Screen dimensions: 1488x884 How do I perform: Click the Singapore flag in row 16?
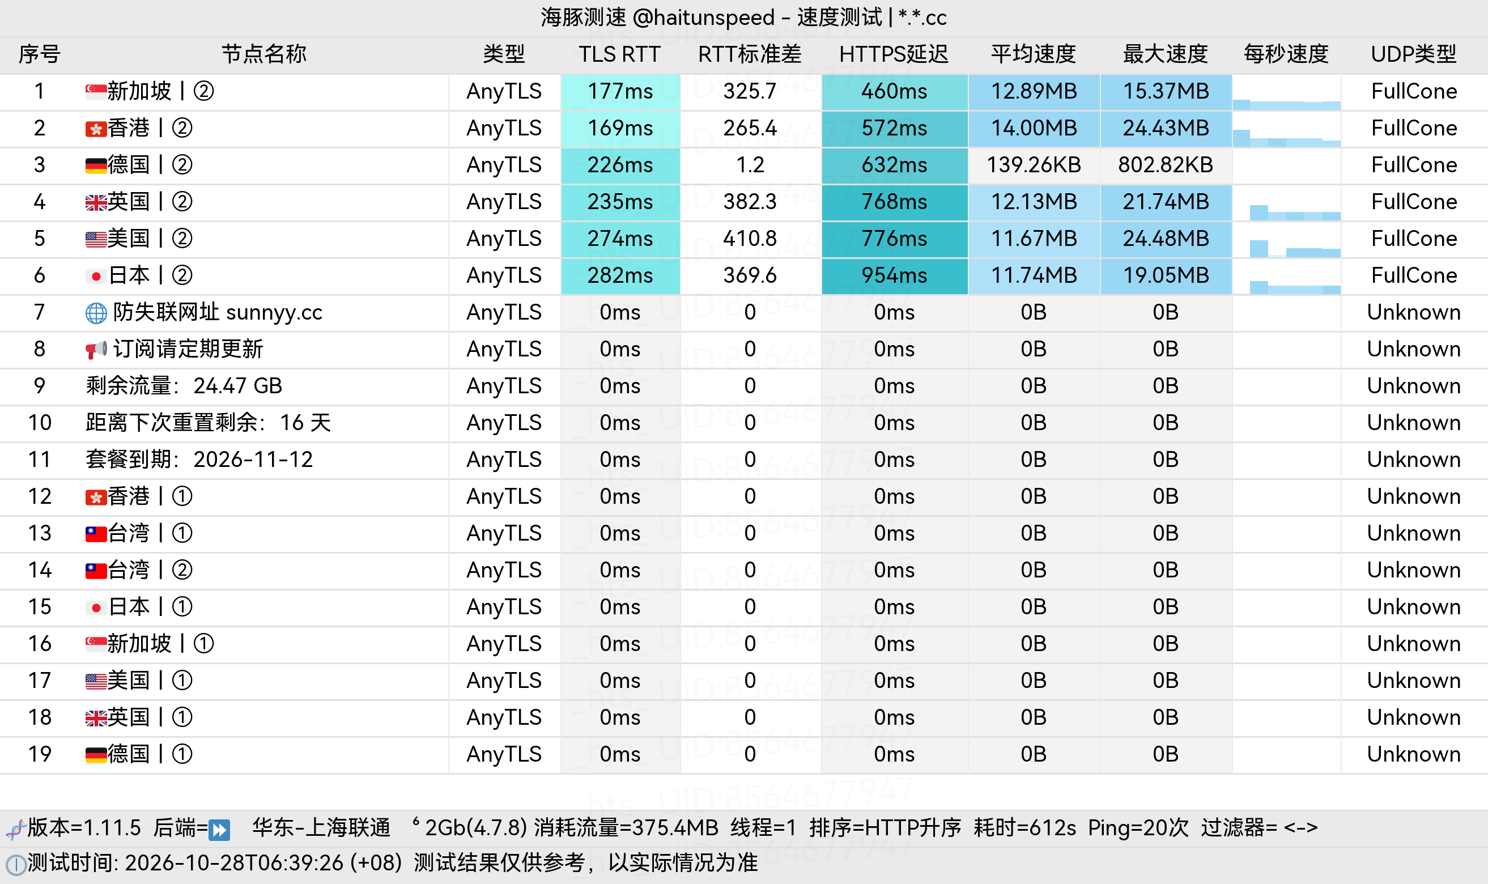96,644
